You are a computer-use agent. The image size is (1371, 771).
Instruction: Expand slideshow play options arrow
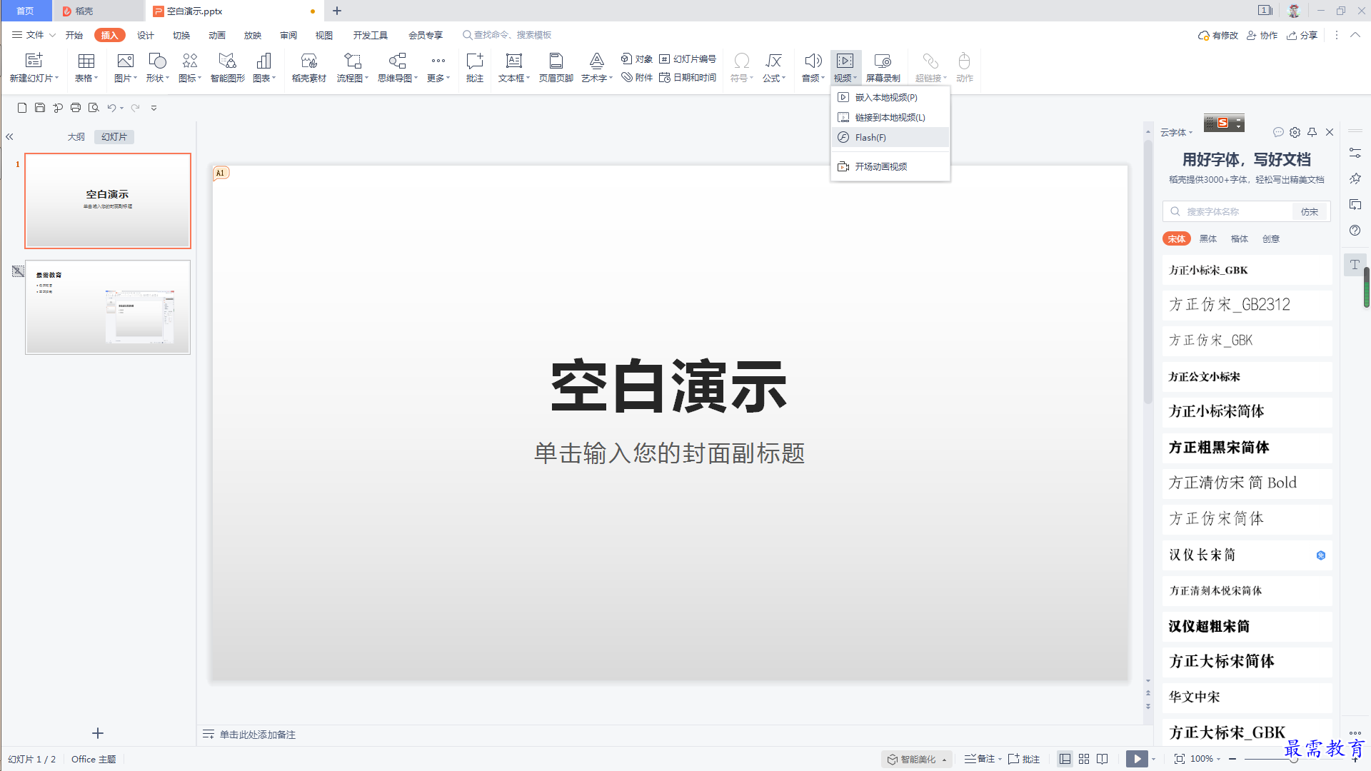point(1153,759)
